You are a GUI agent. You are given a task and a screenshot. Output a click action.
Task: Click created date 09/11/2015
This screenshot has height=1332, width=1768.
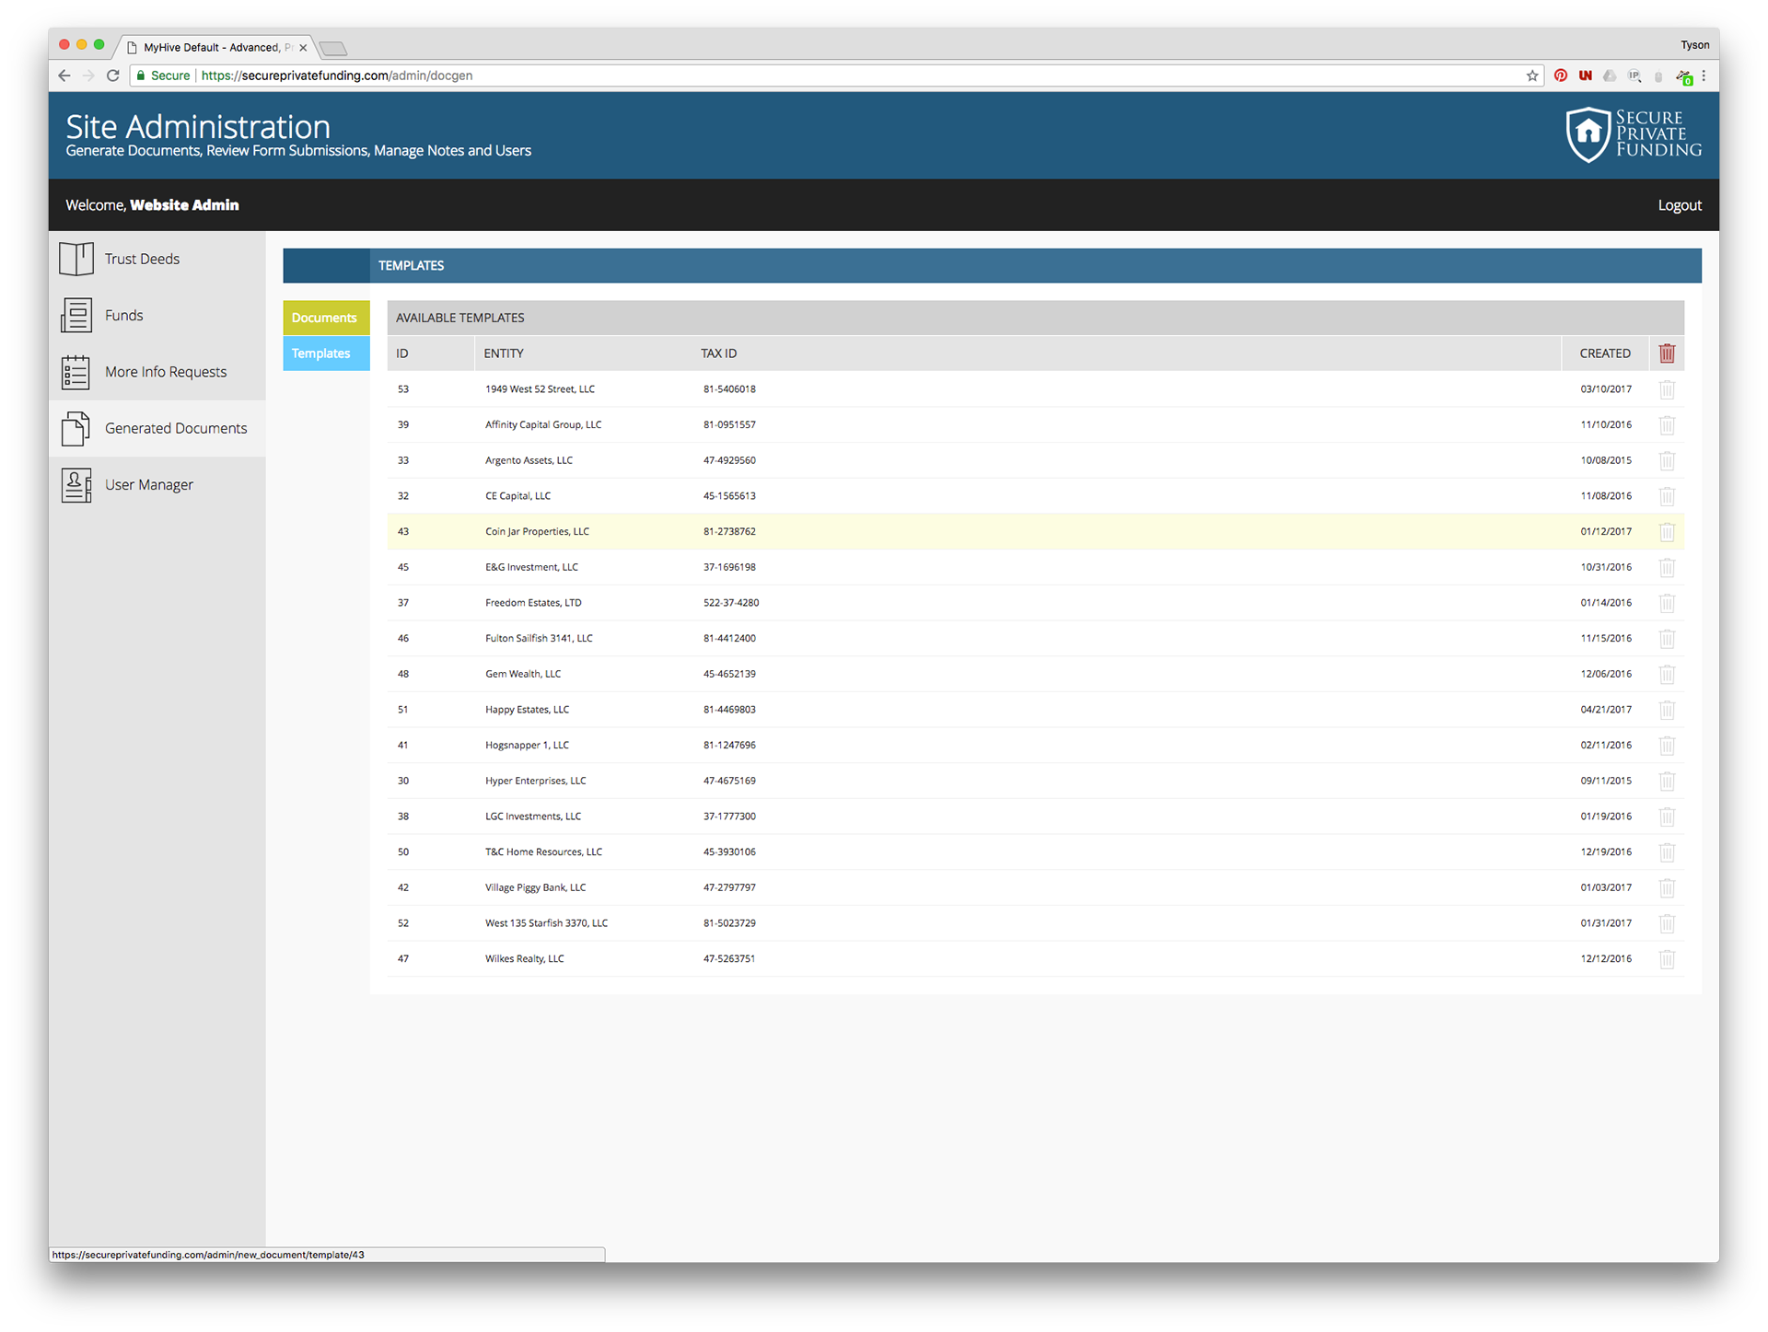(1606, 781)
